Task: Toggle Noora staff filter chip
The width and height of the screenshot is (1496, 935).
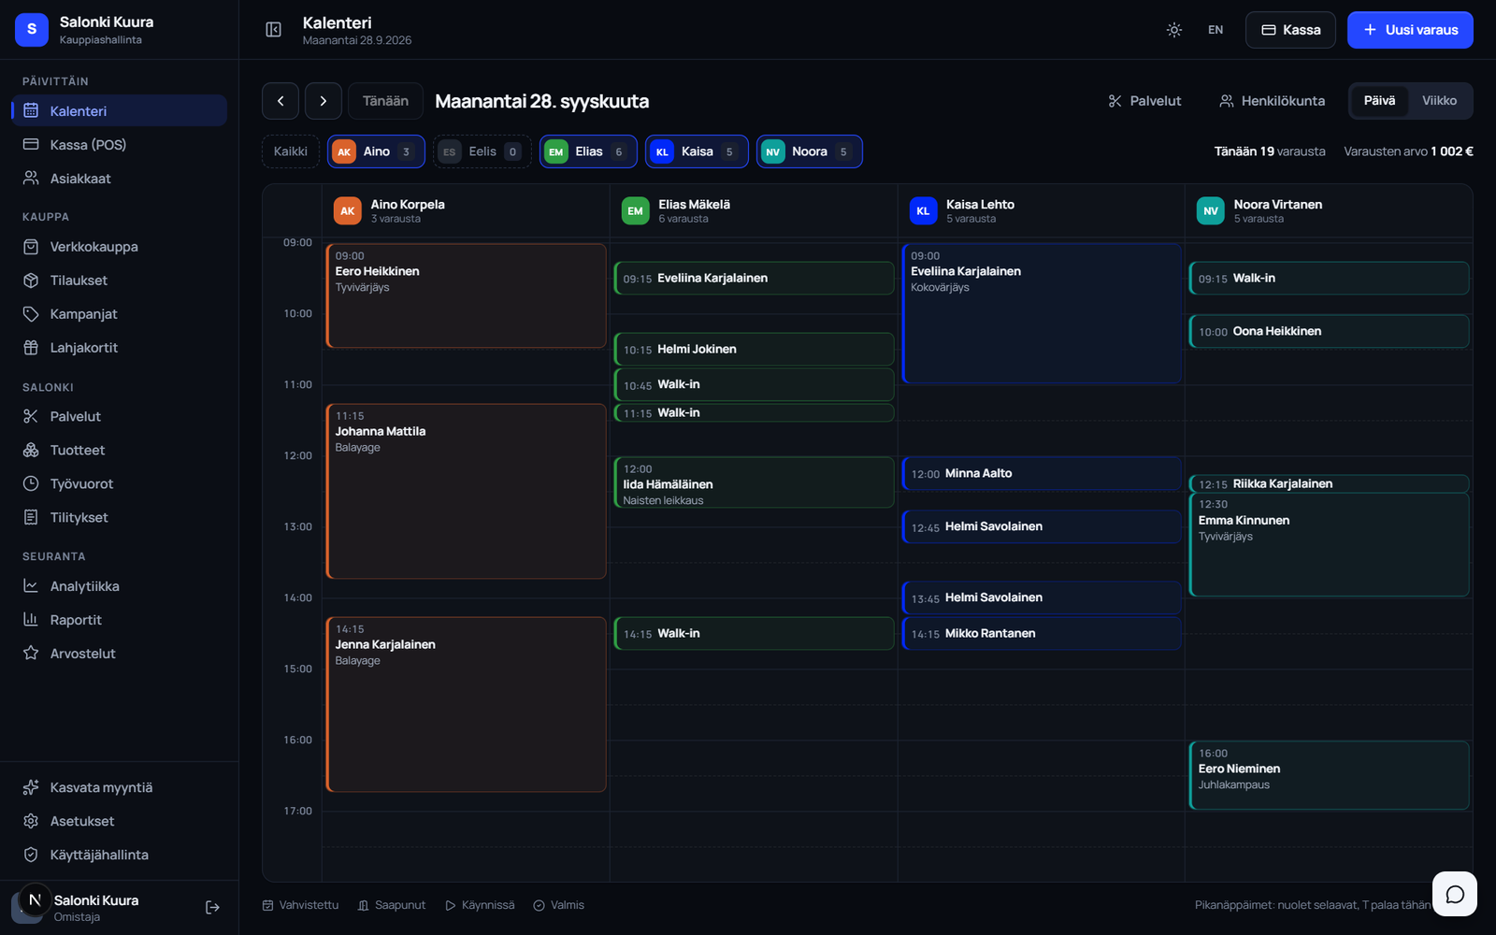Action: click(810, 151)
